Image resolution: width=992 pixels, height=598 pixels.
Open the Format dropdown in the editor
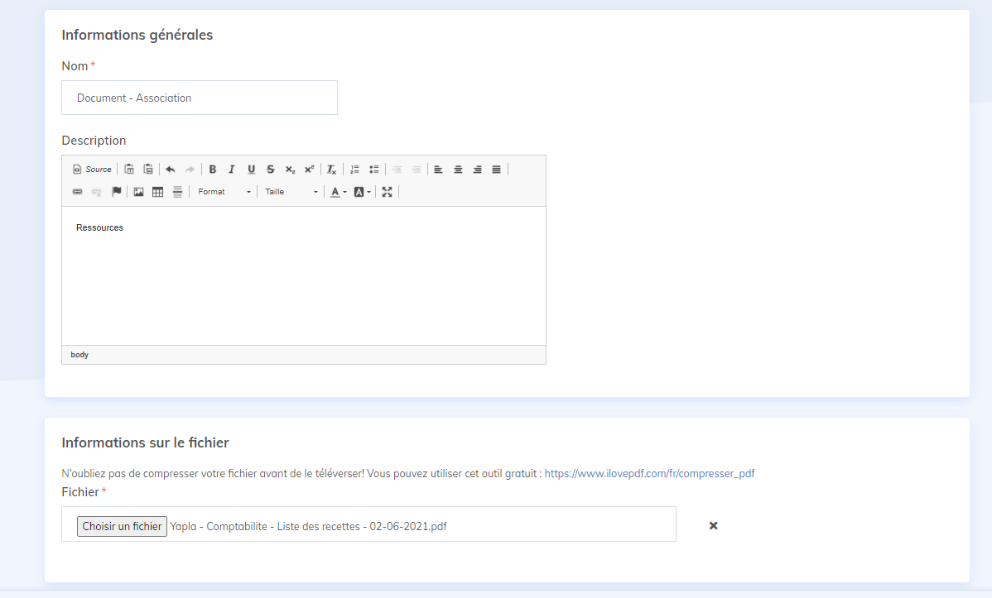coord(222,191)
